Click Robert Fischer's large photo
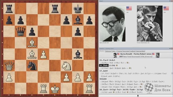The height and width of the screenshot is (97, 173). tap(150, 23)
